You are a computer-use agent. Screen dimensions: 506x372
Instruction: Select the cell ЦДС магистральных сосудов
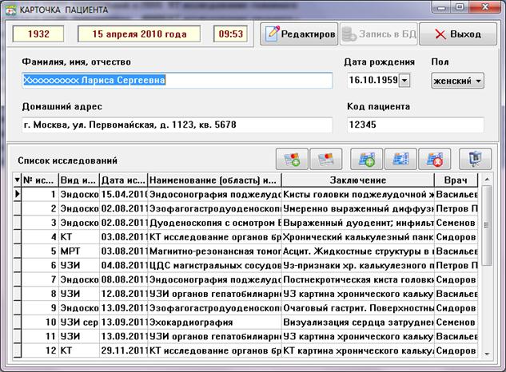click(x=214, y=265)
